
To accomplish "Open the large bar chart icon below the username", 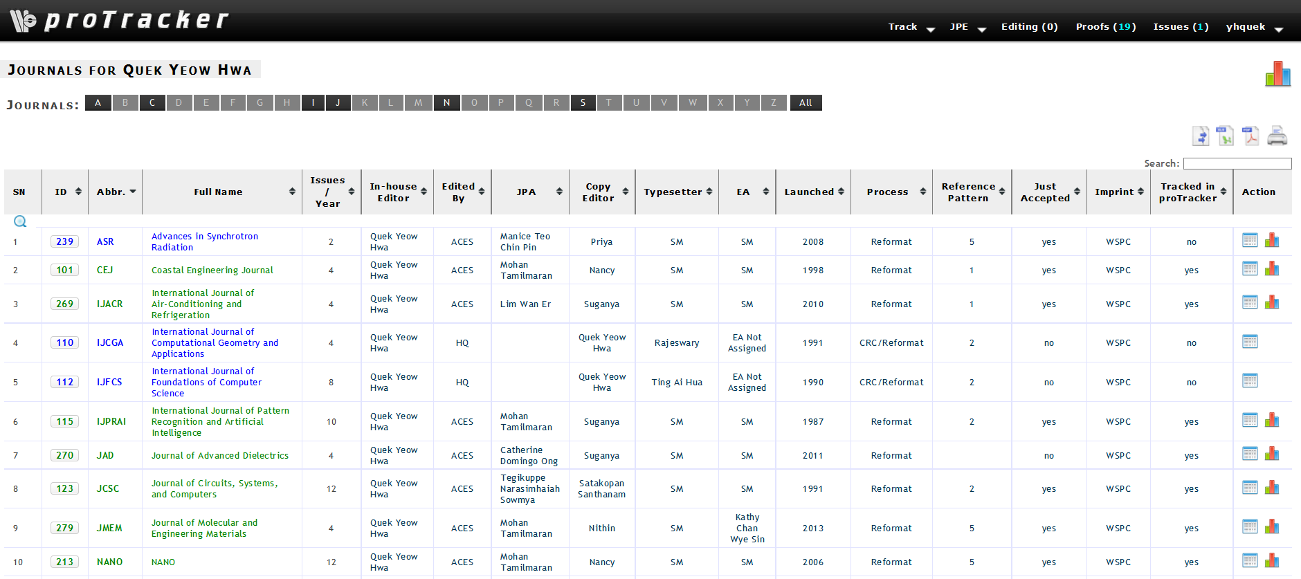I will (1277, 74).
